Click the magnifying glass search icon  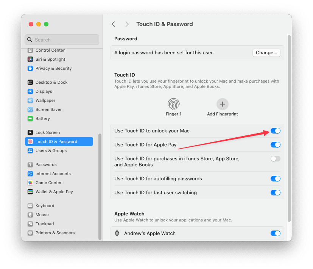[30, 40]
